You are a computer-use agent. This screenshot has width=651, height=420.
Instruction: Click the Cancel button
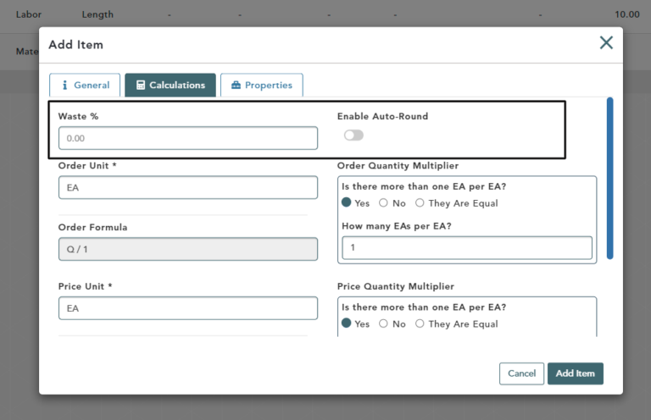pyautogui.click(x=521, y=373)
